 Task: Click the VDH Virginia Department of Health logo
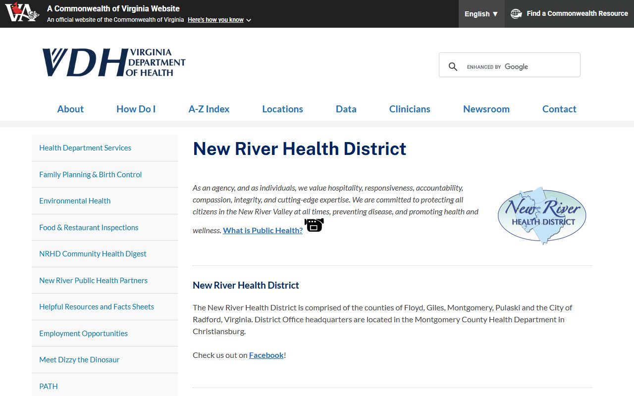tap(114, 62)
